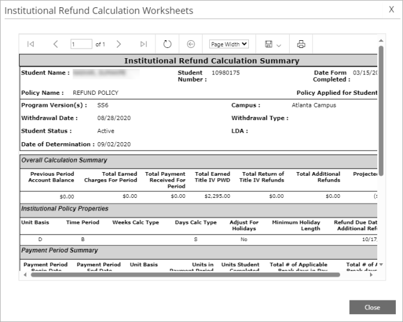Screen dimensions: 403x322
Task: Click the Policy Applied for Student label
Action: pyautogui.click(x=336, y=93)
